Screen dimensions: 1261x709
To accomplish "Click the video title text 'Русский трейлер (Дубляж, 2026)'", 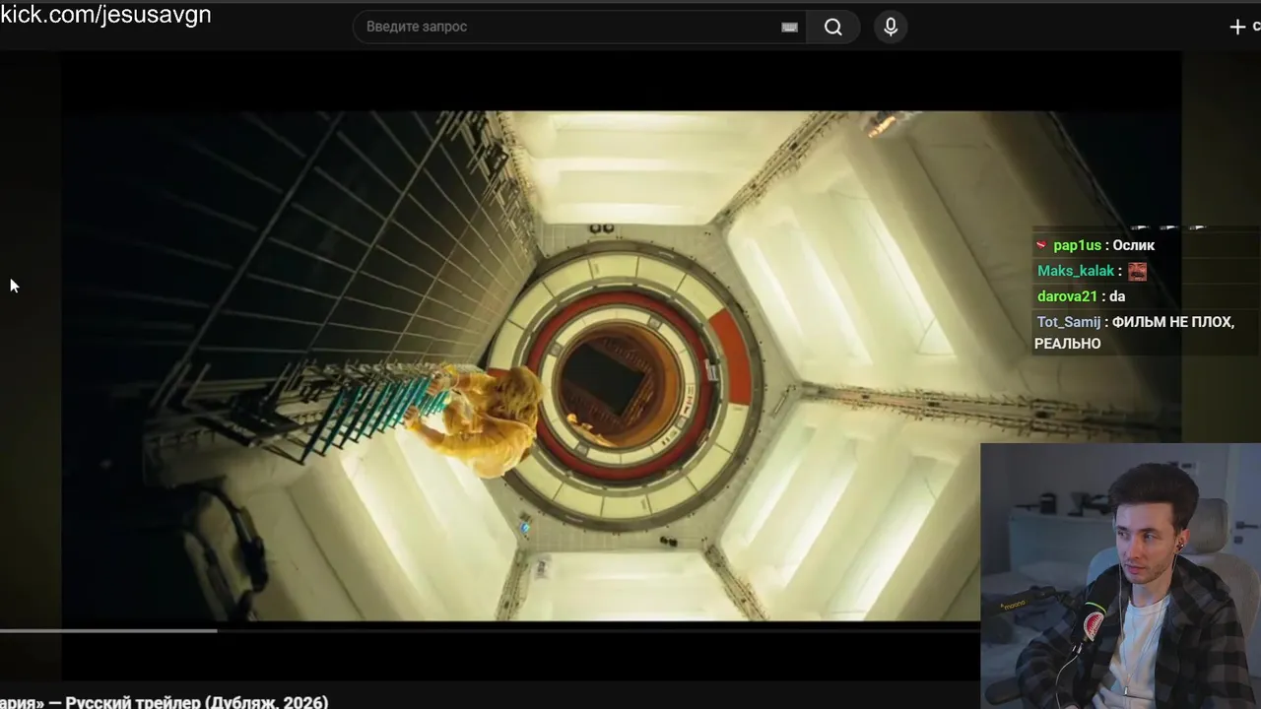I will [x=198, y=702].
